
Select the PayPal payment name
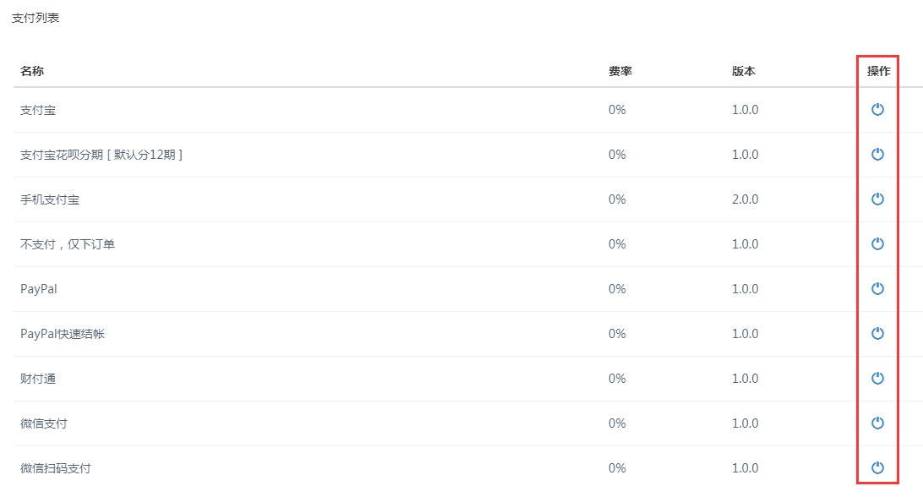pyautogui.click(x=39, y=289)
